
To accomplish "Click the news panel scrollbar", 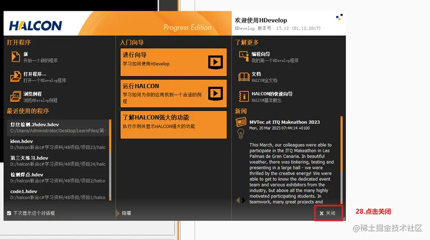I will 341,160.
